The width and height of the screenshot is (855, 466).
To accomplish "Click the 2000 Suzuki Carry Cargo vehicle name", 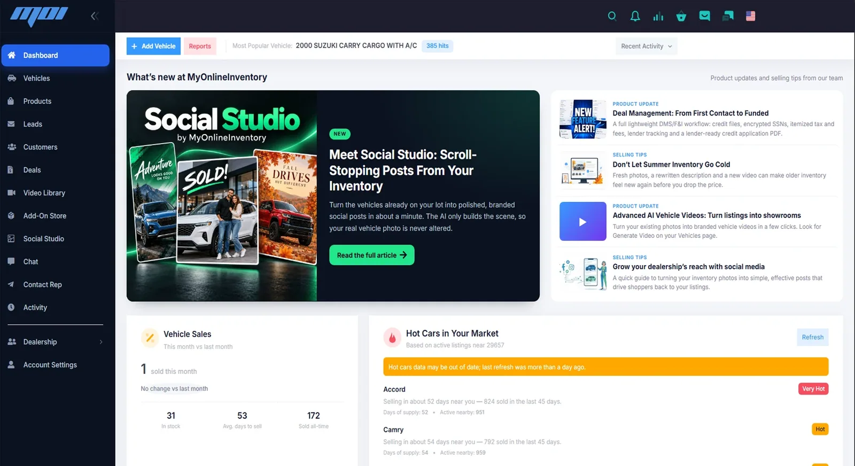I will click(x=356, y=46).
